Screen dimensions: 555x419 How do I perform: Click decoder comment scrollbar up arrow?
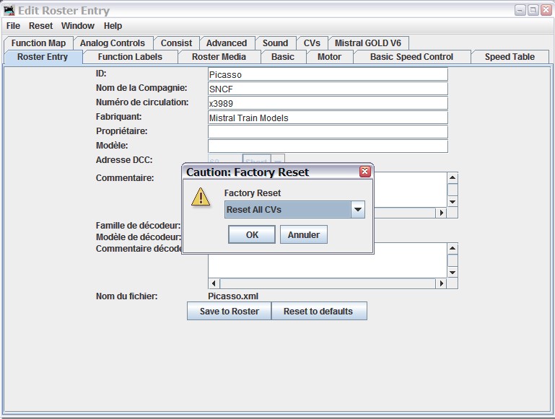pyautogui.click(x=453, y=248)
